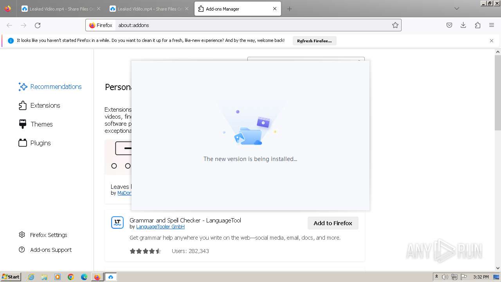Click the Action Center flag icon
Viewport: 501px width, 282px height.
pos(464,277)
